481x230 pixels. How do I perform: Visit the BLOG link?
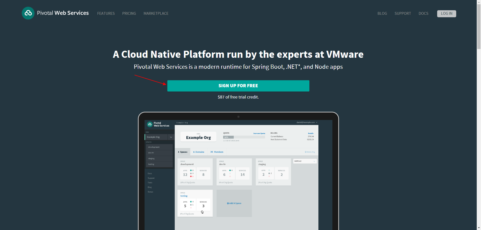(x=382, y=13)
